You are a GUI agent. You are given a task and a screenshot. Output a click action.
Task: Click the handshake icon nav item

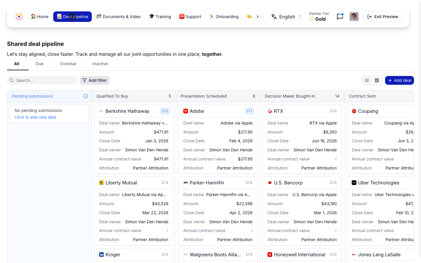click(x=249, y=17)
